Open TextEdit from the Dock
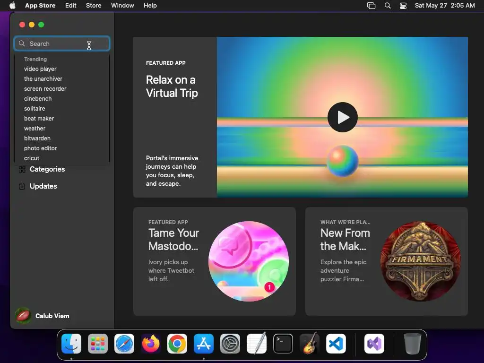This screenshot has width=484, height=363. 257,344
